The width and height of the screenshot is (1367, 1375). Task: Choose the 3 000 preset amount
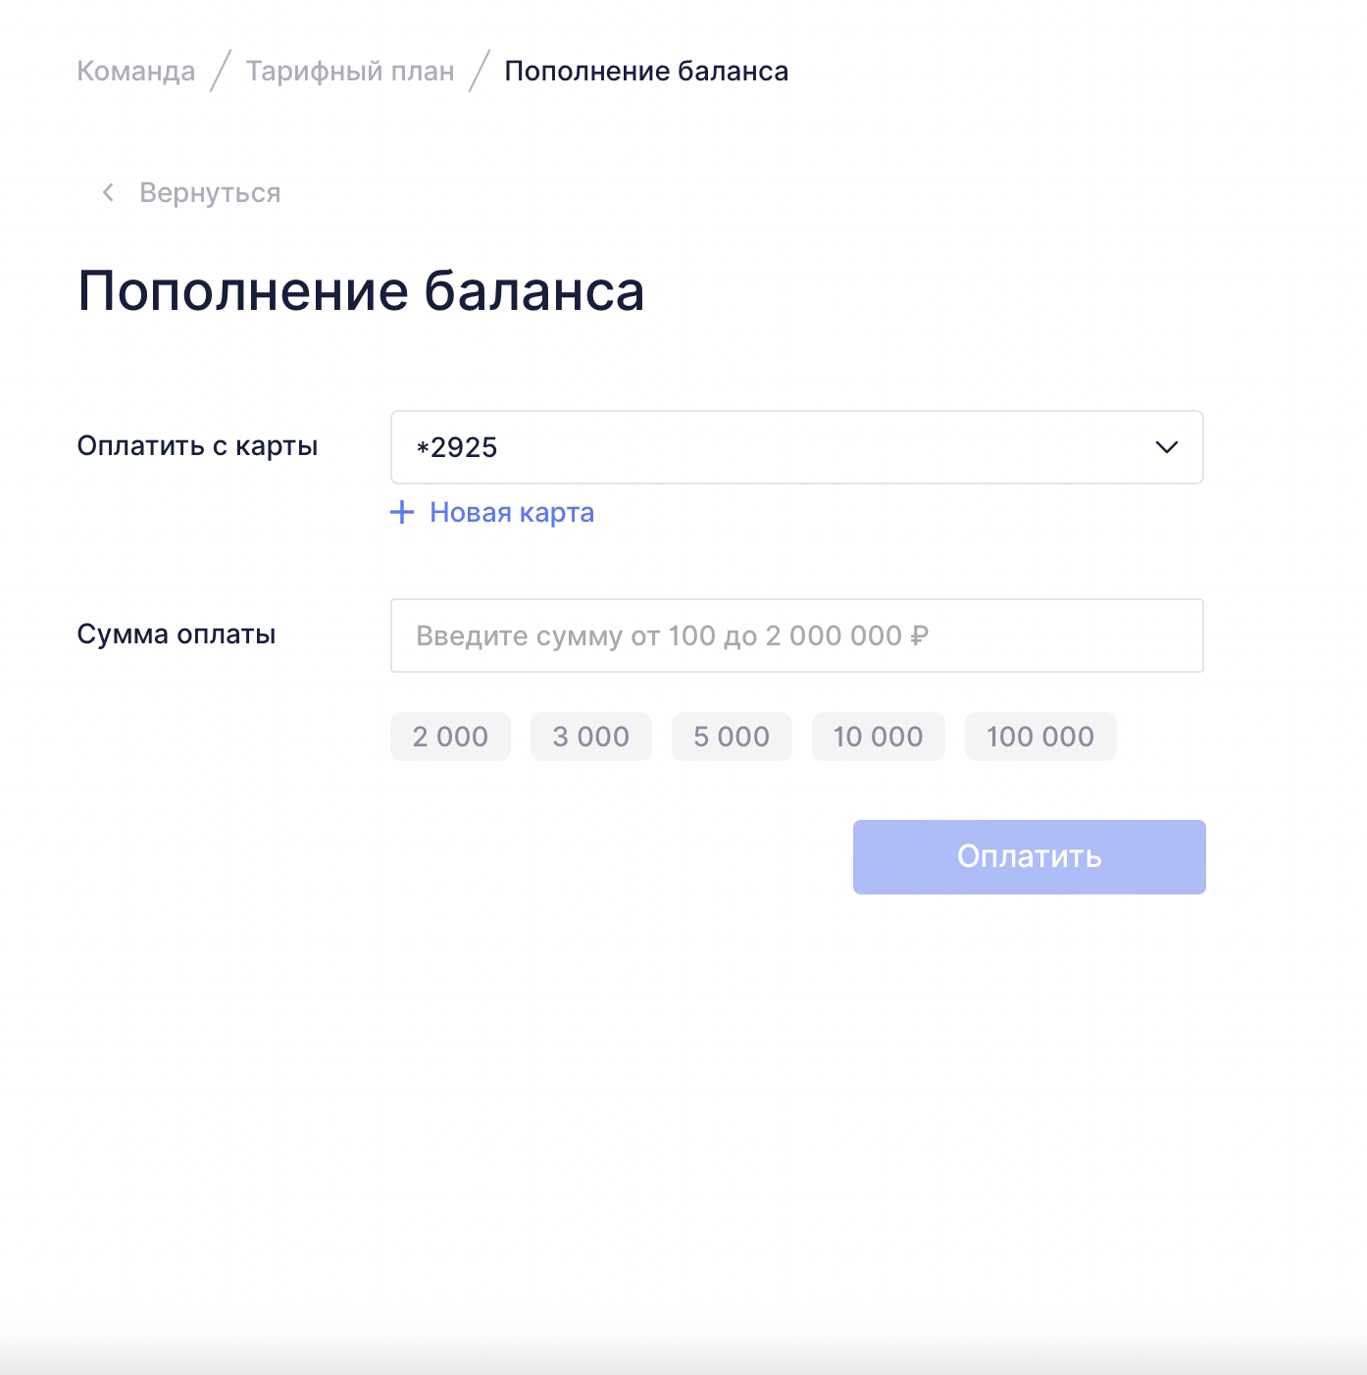tap(590, 737)
